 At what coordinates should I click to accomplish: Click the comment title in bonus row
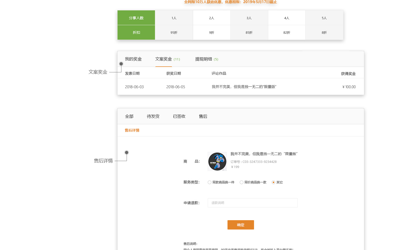tap(244, 87)
